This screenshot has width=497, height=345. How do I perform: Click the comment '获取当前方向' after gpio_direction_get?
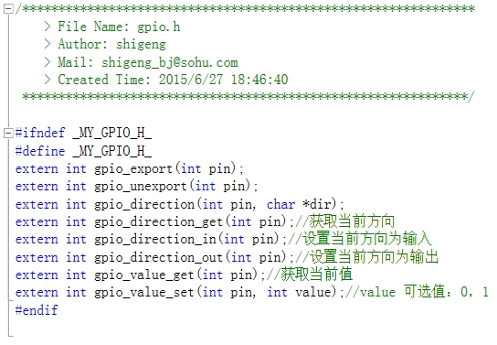pos(352,221)
